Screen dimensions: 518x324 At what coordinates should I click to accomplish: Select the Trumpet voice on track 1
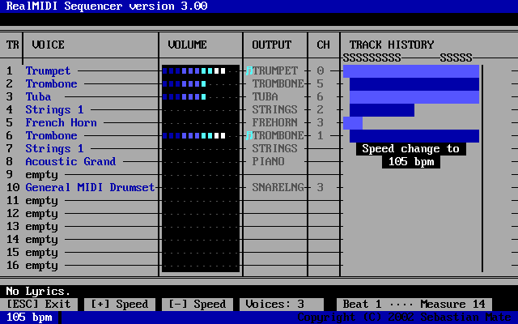point(48,71)
